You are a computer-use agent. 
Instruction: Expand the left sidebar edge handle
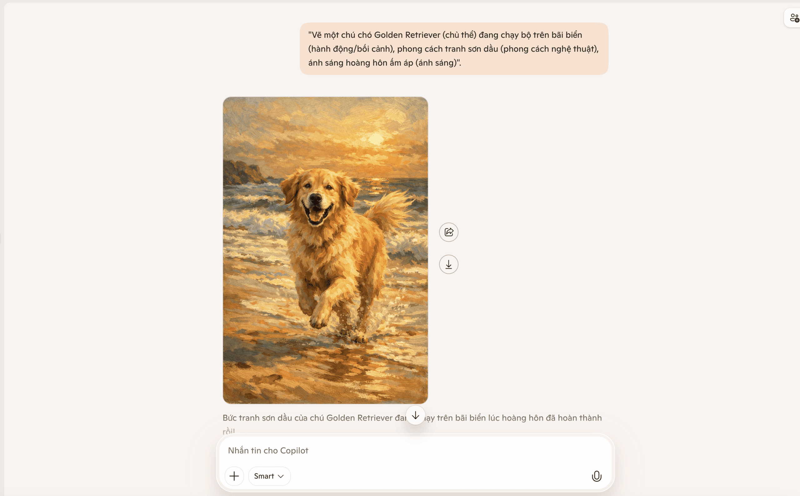coord(1,239)
